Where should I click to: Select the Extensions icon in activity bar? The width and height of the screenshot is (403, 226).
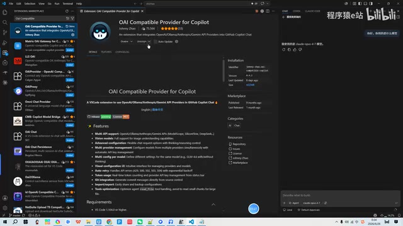5,53
